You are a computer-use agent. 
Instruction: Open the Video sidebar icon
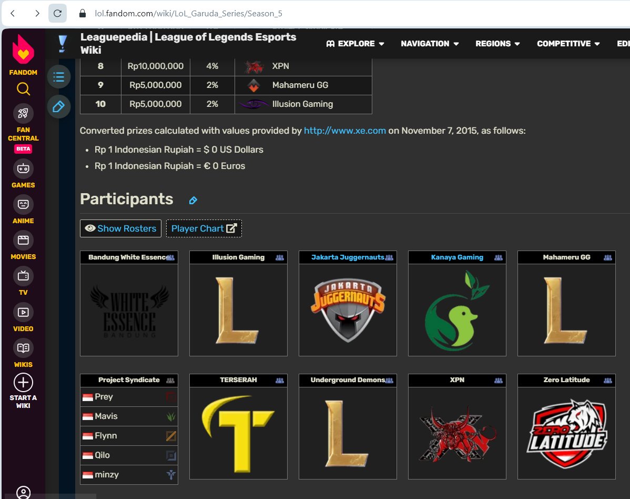tap(23, 312)
